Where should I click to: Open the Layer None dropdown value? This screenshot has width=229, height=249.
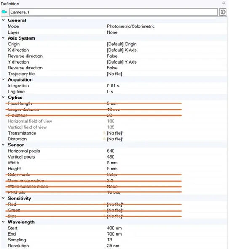(x=112, y=32)
